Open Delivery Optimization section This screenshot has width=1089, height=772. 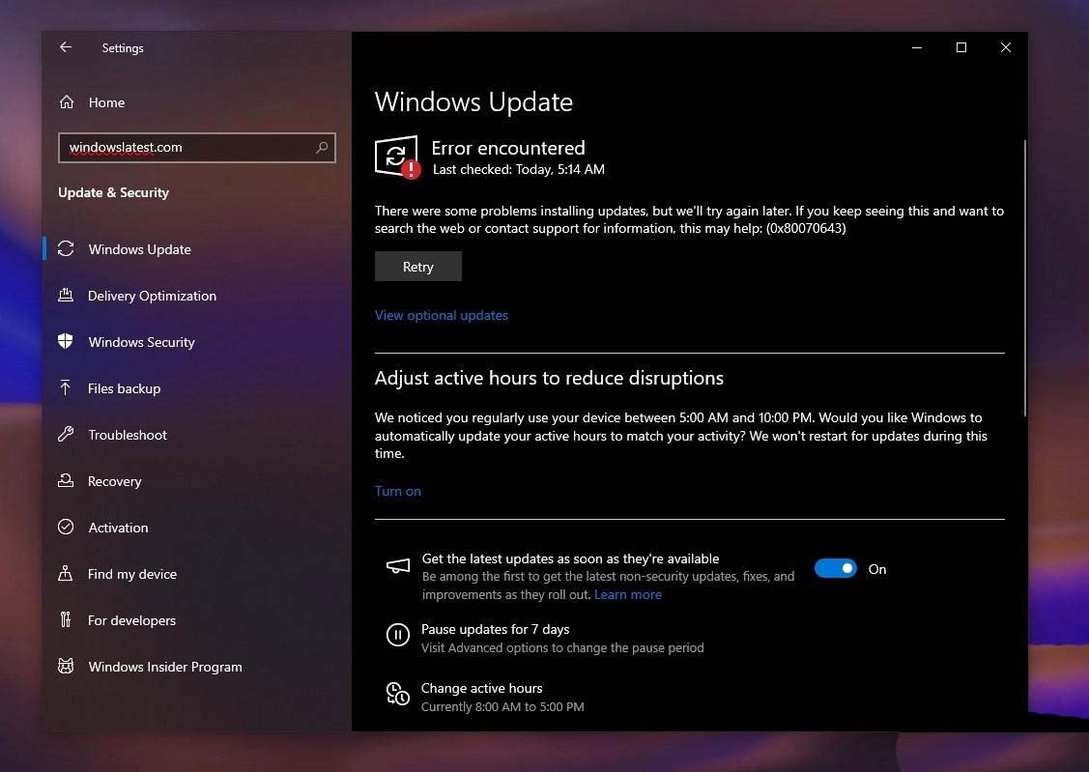[x=152, y=296]
